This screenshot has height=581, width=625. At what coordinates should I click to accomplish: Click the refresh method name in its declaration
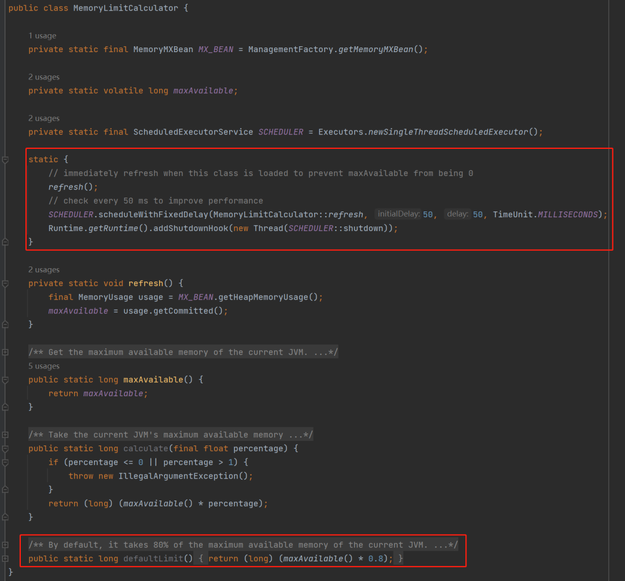click(x=145, y=283)
